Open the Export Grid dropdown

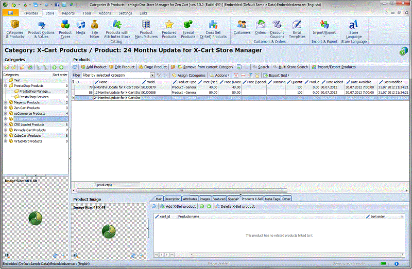click(x=277, y=75)
